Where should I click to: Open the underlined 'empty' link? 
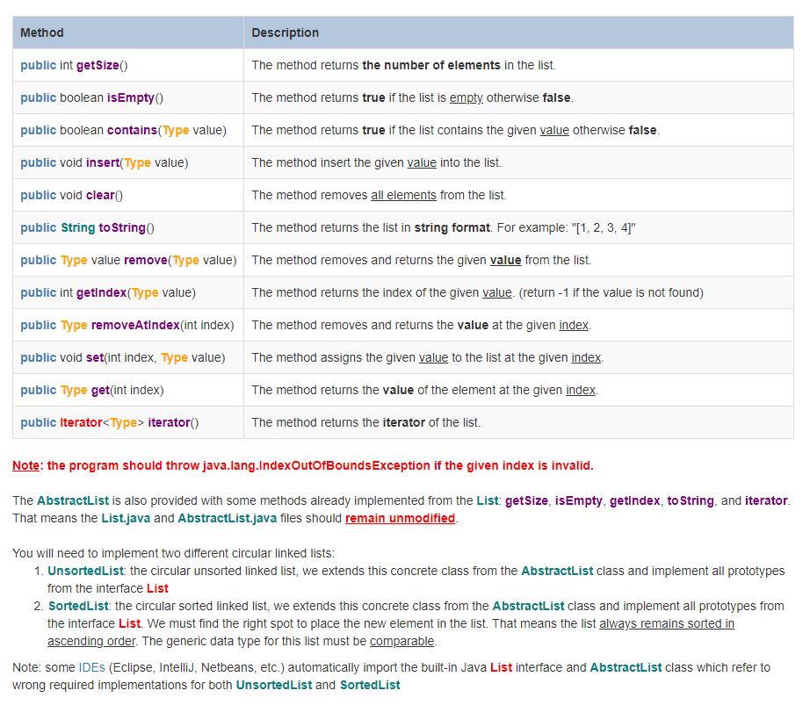(466, 97)
